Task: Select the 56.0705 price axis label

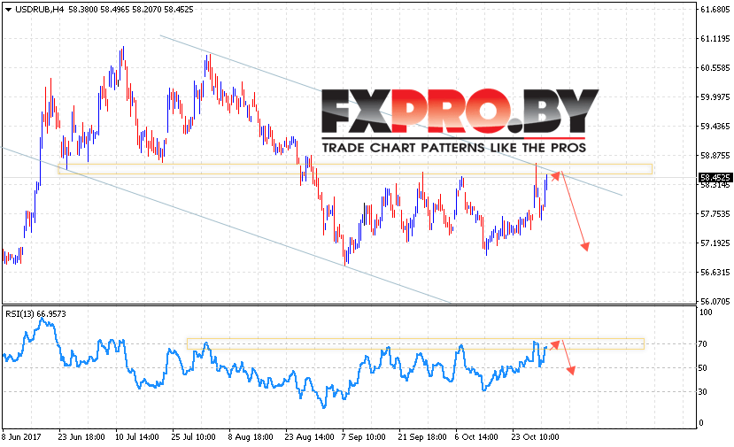Action: [715, 302]
